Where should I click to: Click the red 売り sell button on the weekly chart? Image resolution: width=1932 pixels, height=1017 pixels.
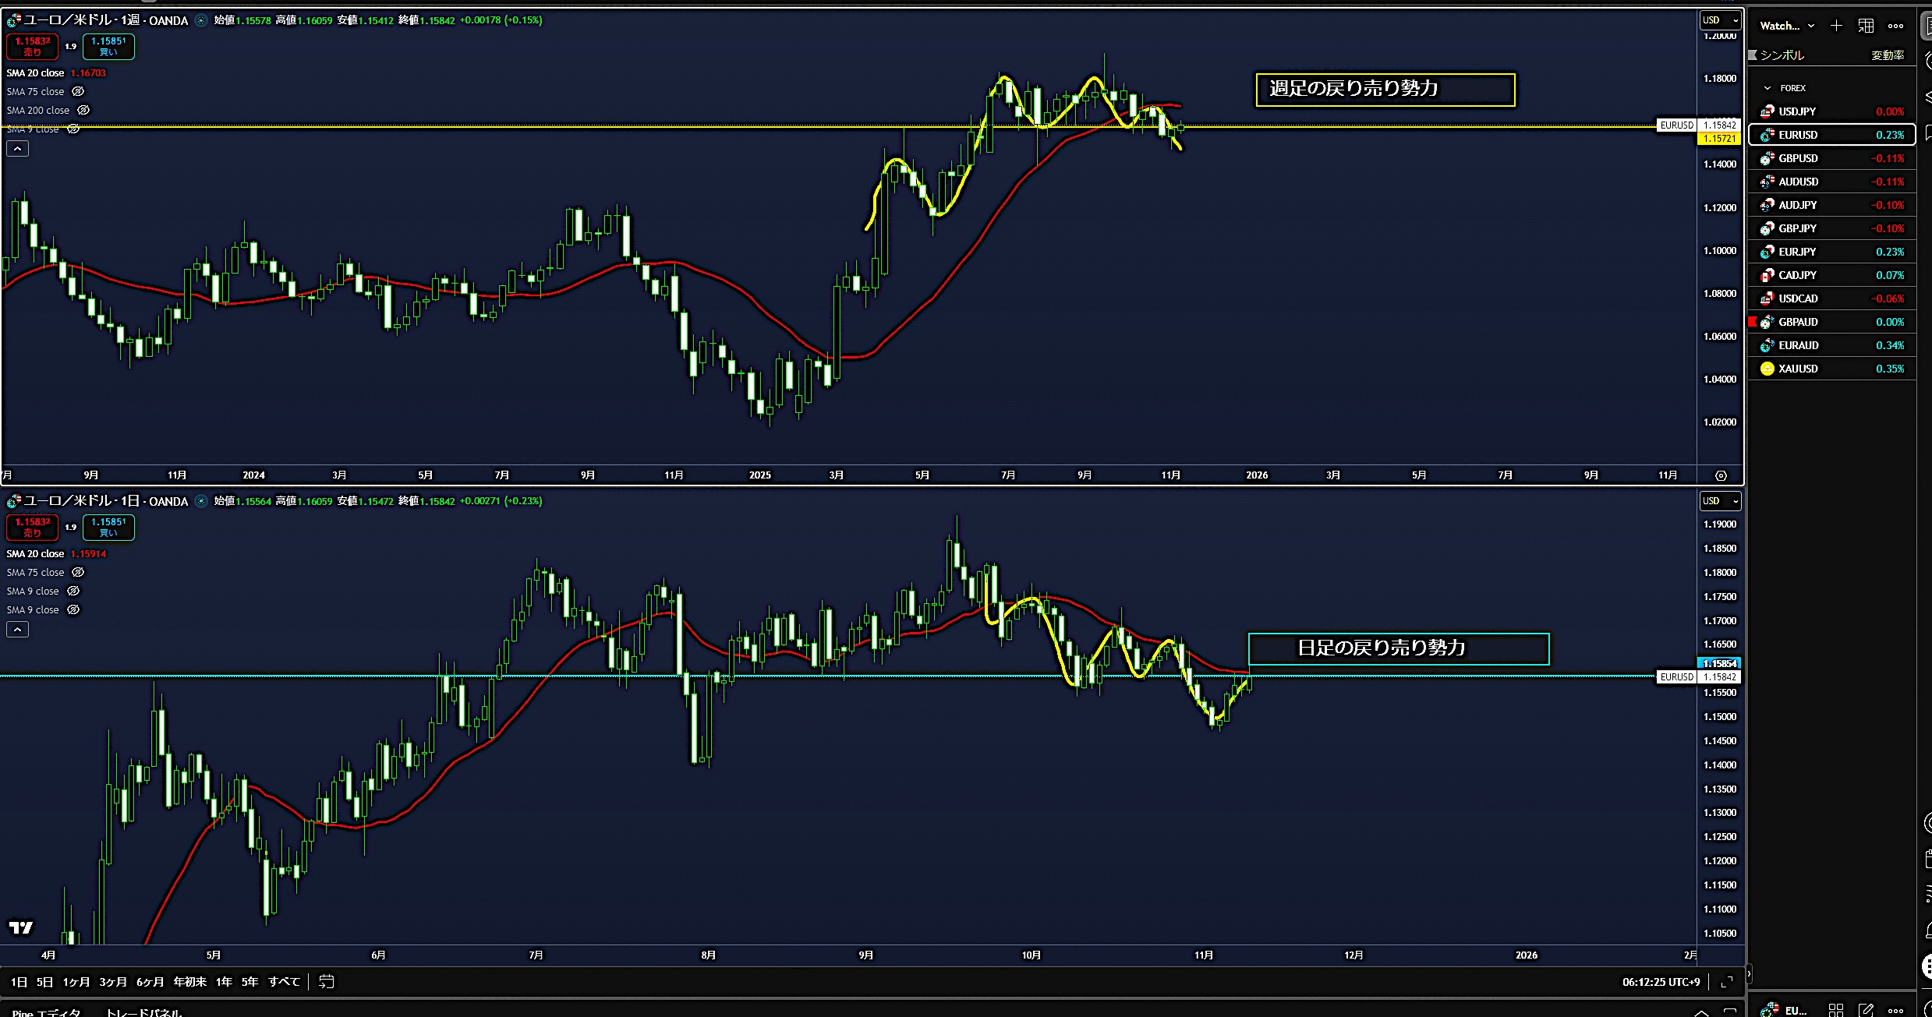click(32, 46)
